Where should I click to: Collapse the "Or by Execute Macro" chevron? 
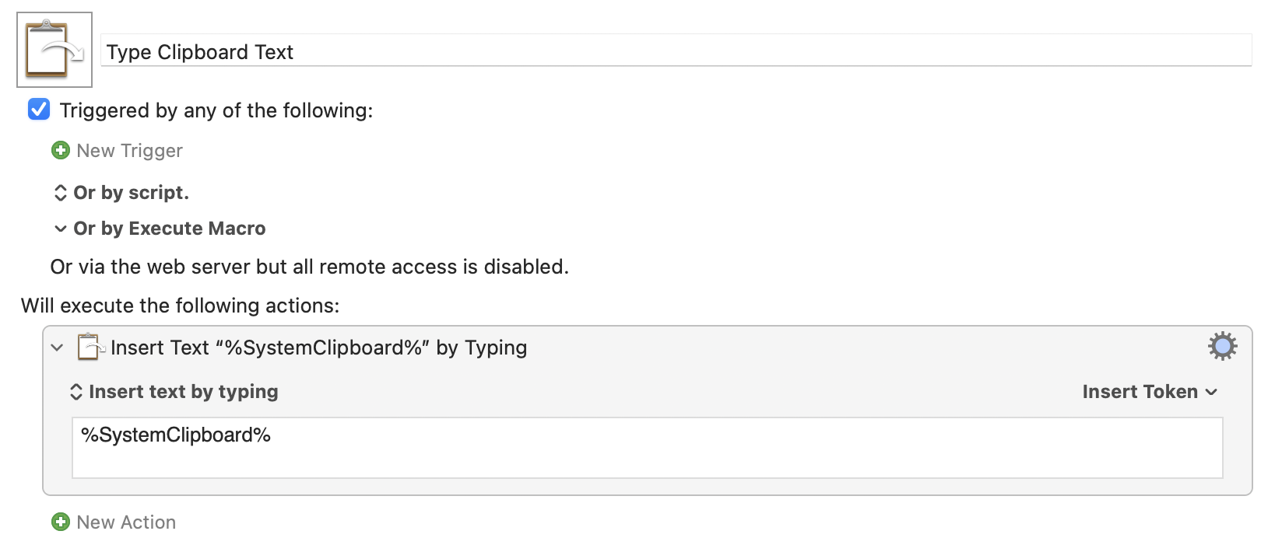point(61,229)
